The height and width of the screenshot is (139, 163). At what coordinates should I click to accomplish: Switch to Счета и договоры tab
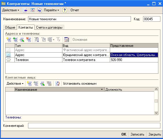[49, 27]
